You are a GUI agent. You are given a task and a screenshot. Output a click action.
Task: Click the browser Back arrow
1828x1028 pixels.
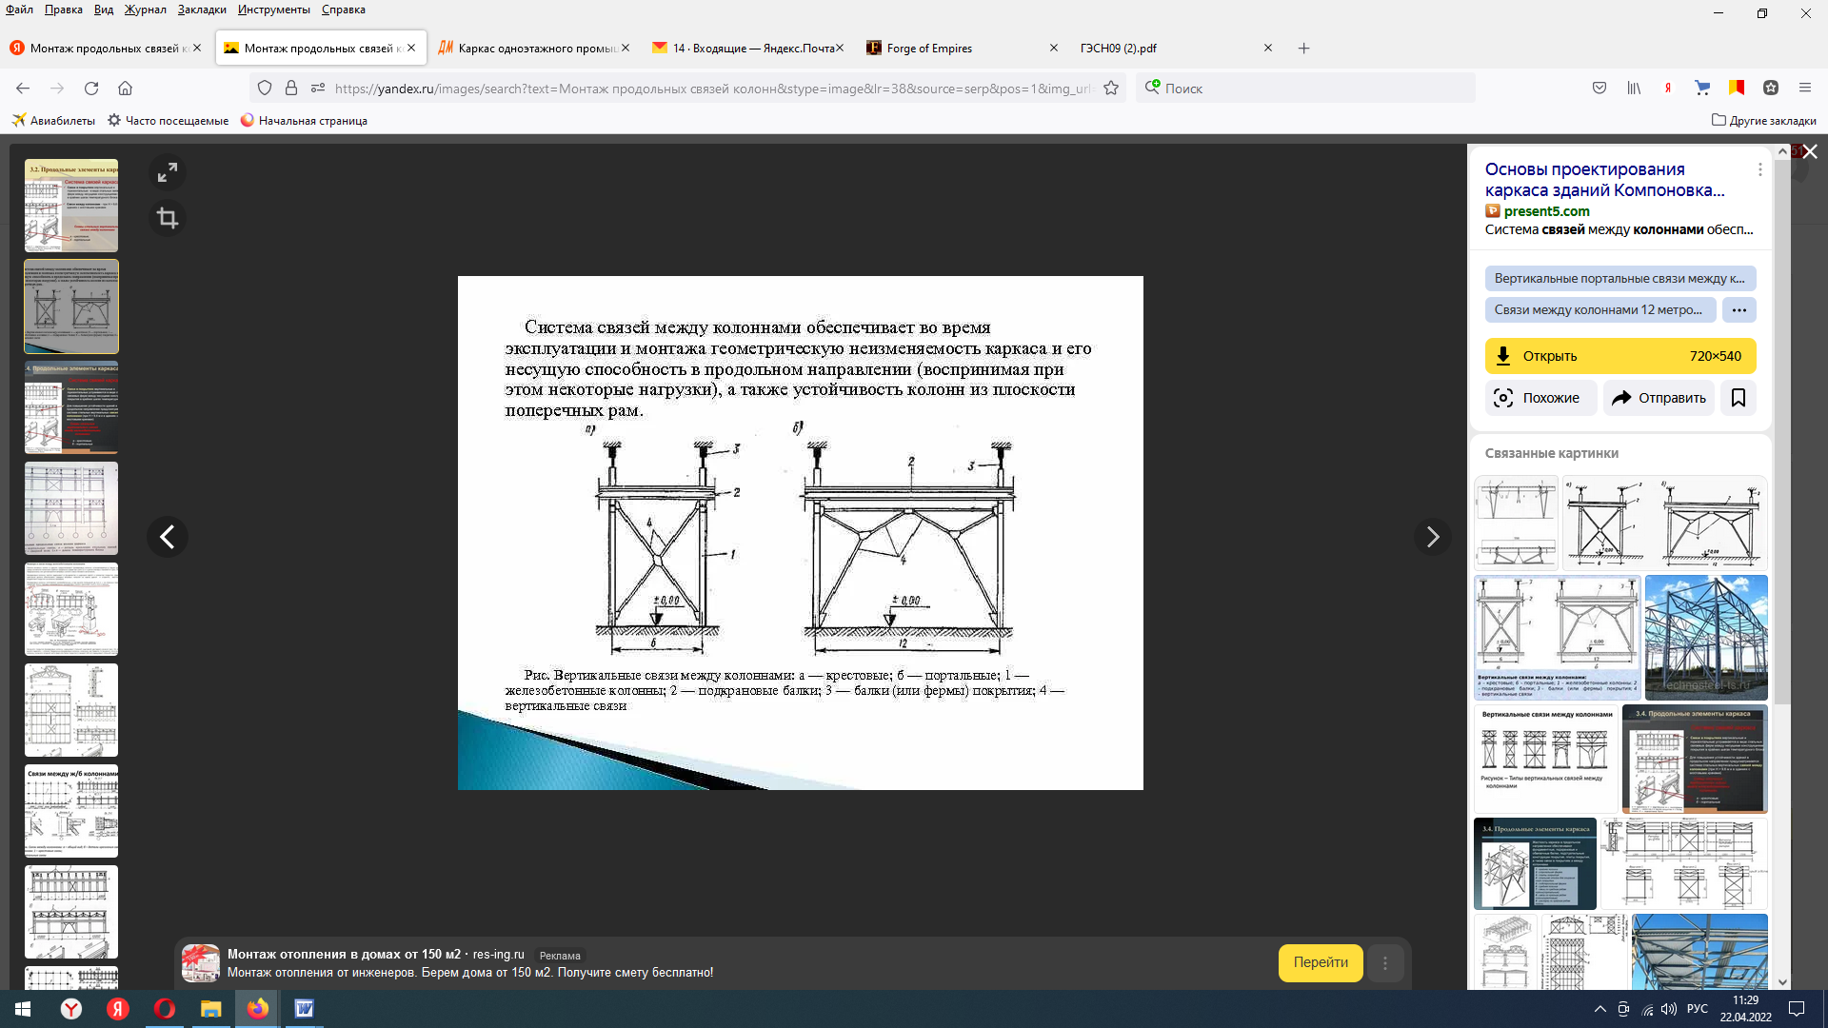(x=23, y=89)
